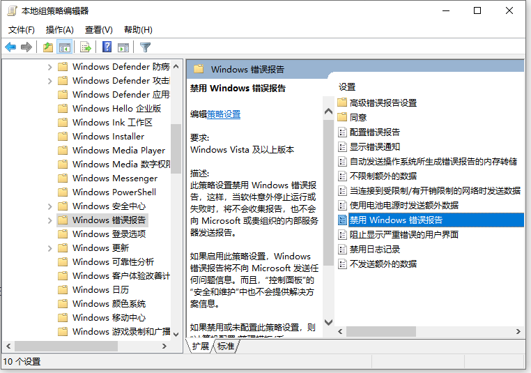Click the folder icon of Windows Installer
This screenshot has height=373, width=531.
[63, 136]
